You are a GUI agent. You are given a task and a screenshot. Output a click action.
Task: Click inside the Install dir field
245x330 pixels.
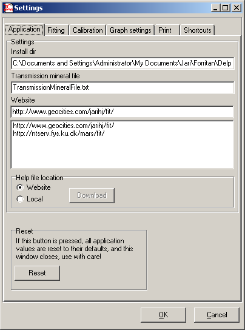[122, 63]
